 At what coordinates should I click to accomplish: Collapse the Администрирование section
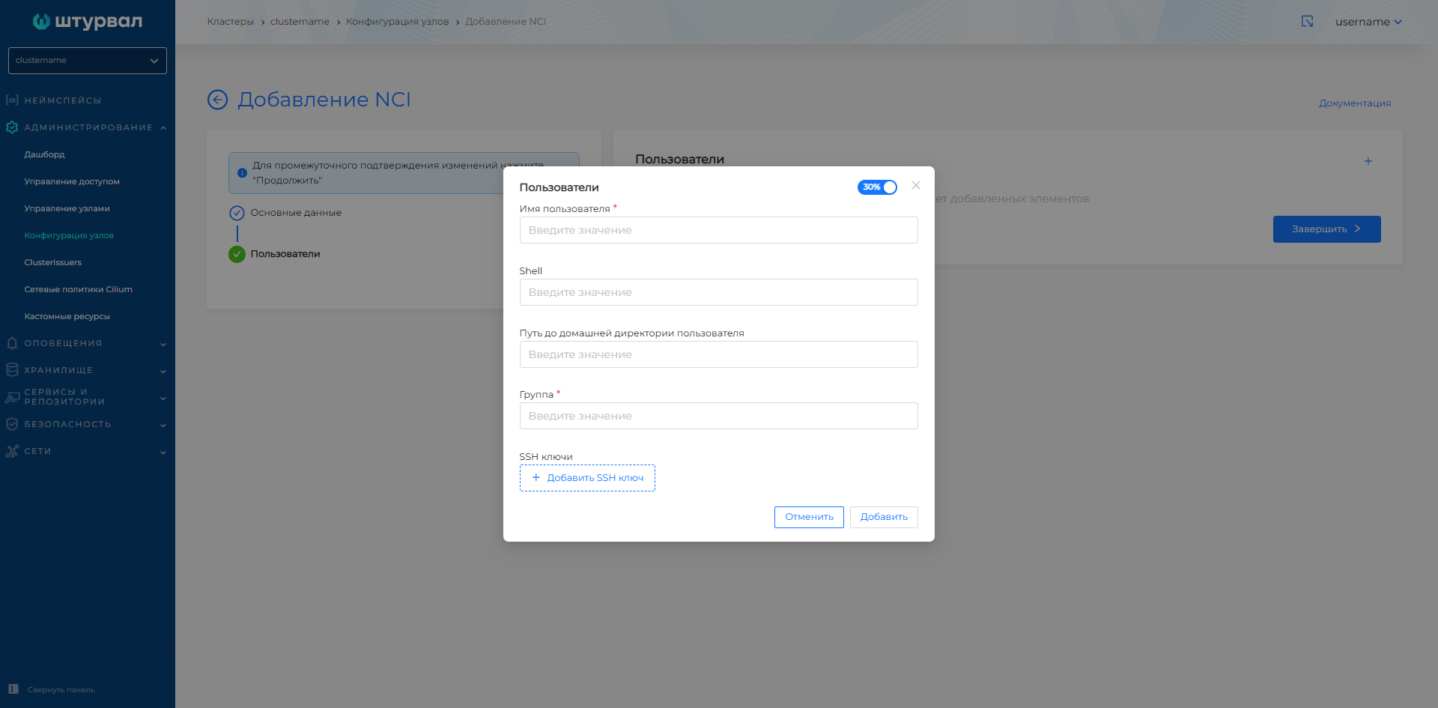(163, 127)
